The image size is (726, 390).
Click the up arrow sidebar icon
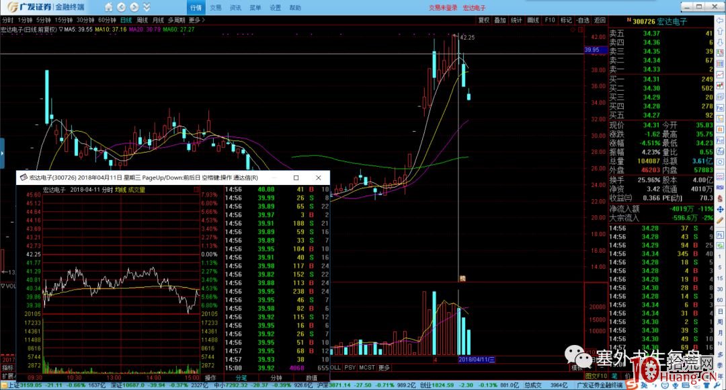(x=721, y=32)
